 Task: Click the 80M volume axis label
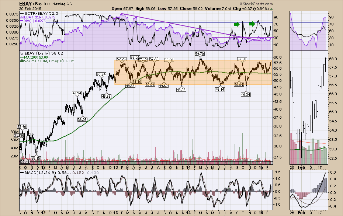14,132
